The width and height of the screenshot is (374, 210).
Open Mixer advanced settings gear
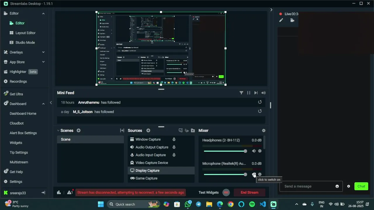click(264, 131)
